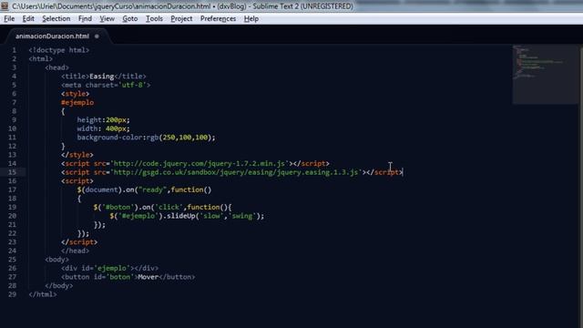Click the Sublime Text icon in title bar
The width and height of the screenshot is (583, 328).
pyautogui.click(x=5, y=6)
